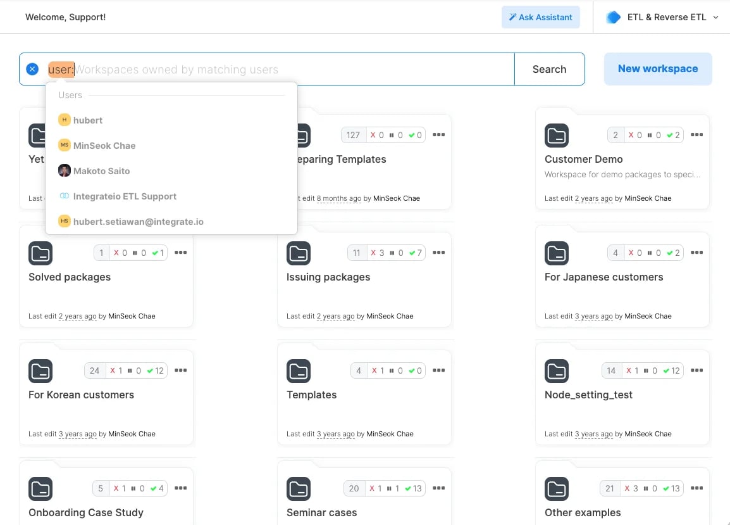Click the Search button
Screen dimensions: 730x525
549,69
